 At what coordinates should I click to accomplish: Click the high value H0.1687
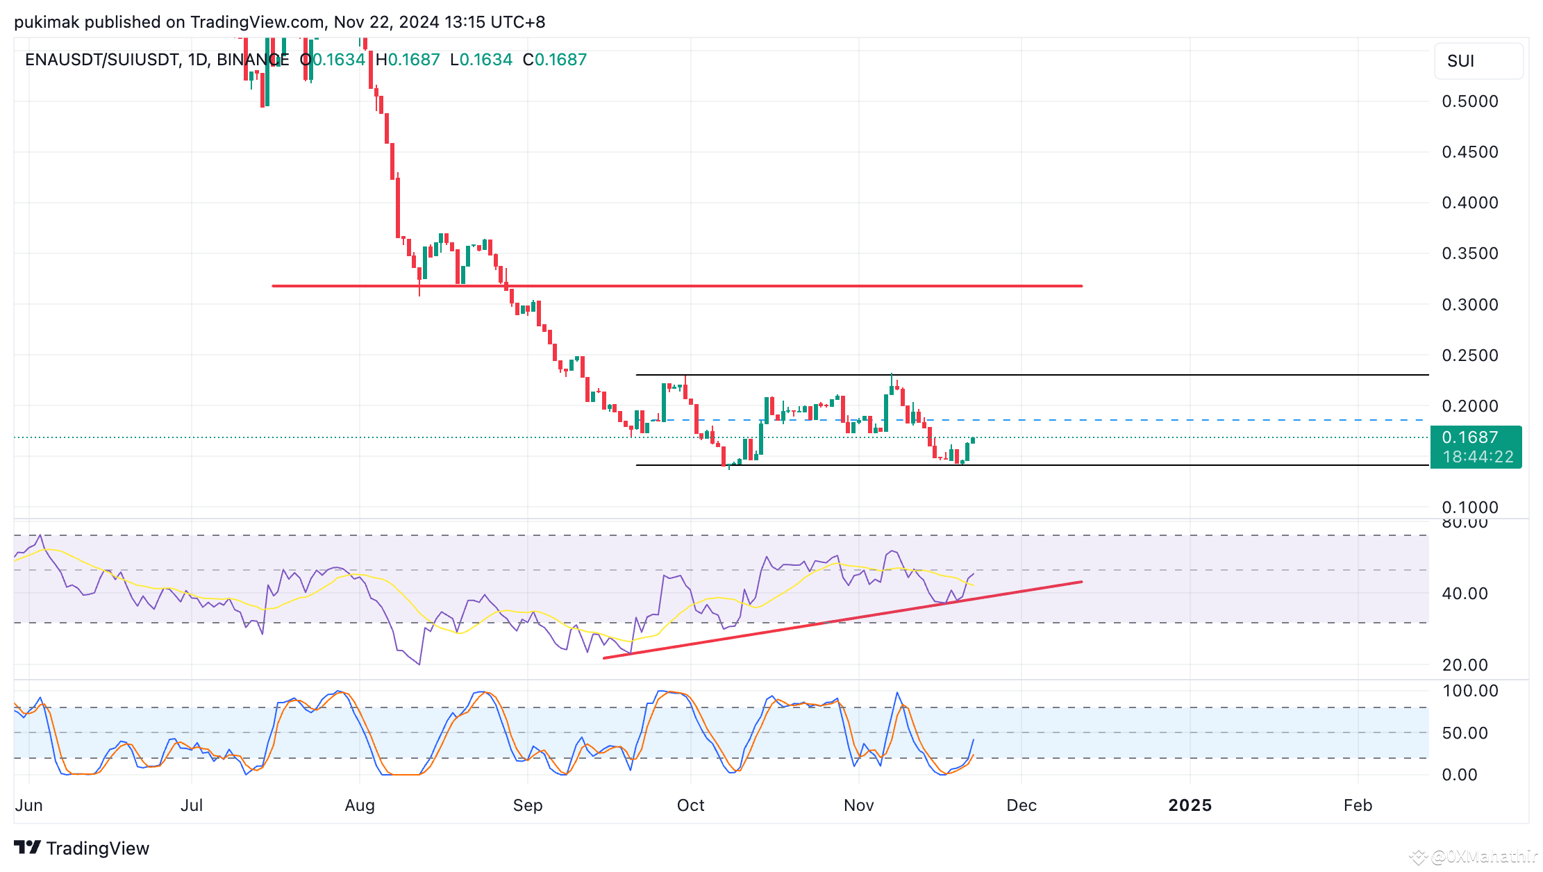point(408,60)
